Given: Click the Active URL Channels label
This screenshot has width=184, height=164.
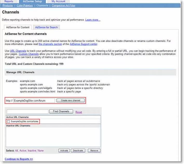Looking at the screenshot, I should point(18,117).
